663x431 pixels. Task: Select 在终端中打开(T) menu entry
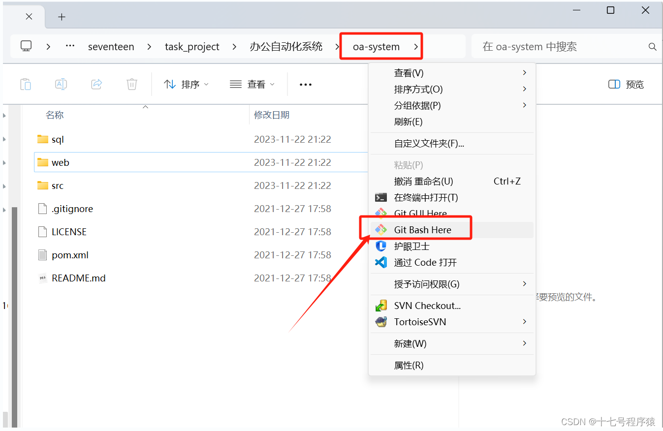coord(452,197)
